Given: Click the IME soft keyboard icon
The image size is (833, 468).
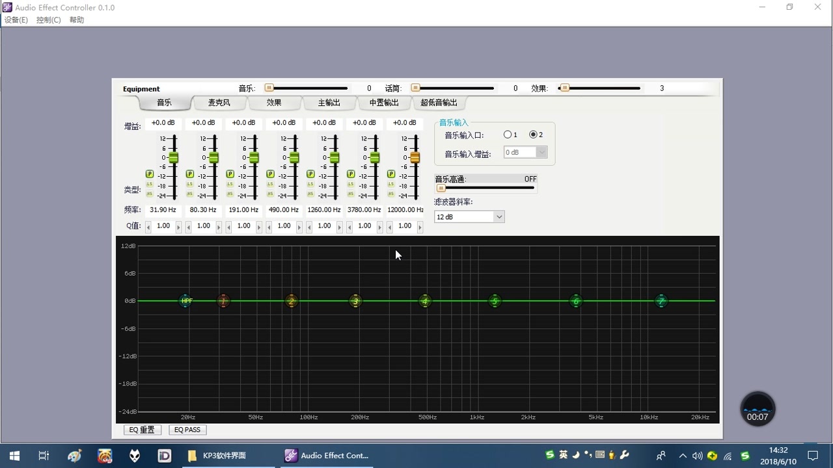Looking at the screenshot, I should pyautogui.click(x=600, y=455).
